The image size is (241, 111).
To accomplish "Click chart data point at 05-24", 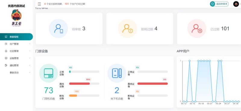I will [x=218, y=61].
